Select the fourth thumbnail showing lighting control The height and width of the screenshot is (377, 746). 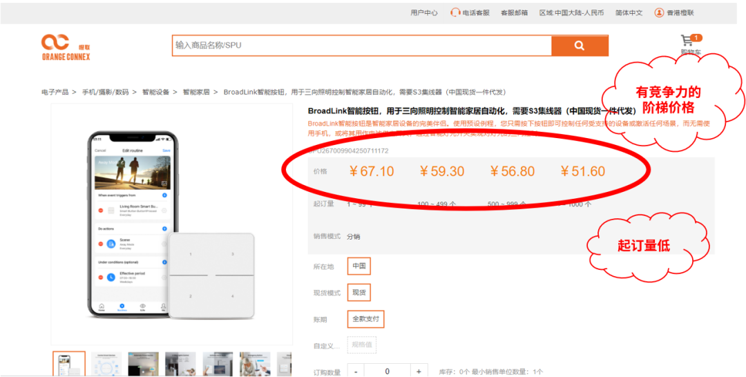coord(180,364)
